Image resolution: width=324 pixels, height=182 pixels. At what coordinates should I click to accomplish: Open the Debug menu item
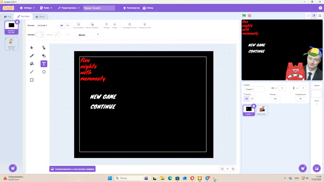click(x=148, y=8)
